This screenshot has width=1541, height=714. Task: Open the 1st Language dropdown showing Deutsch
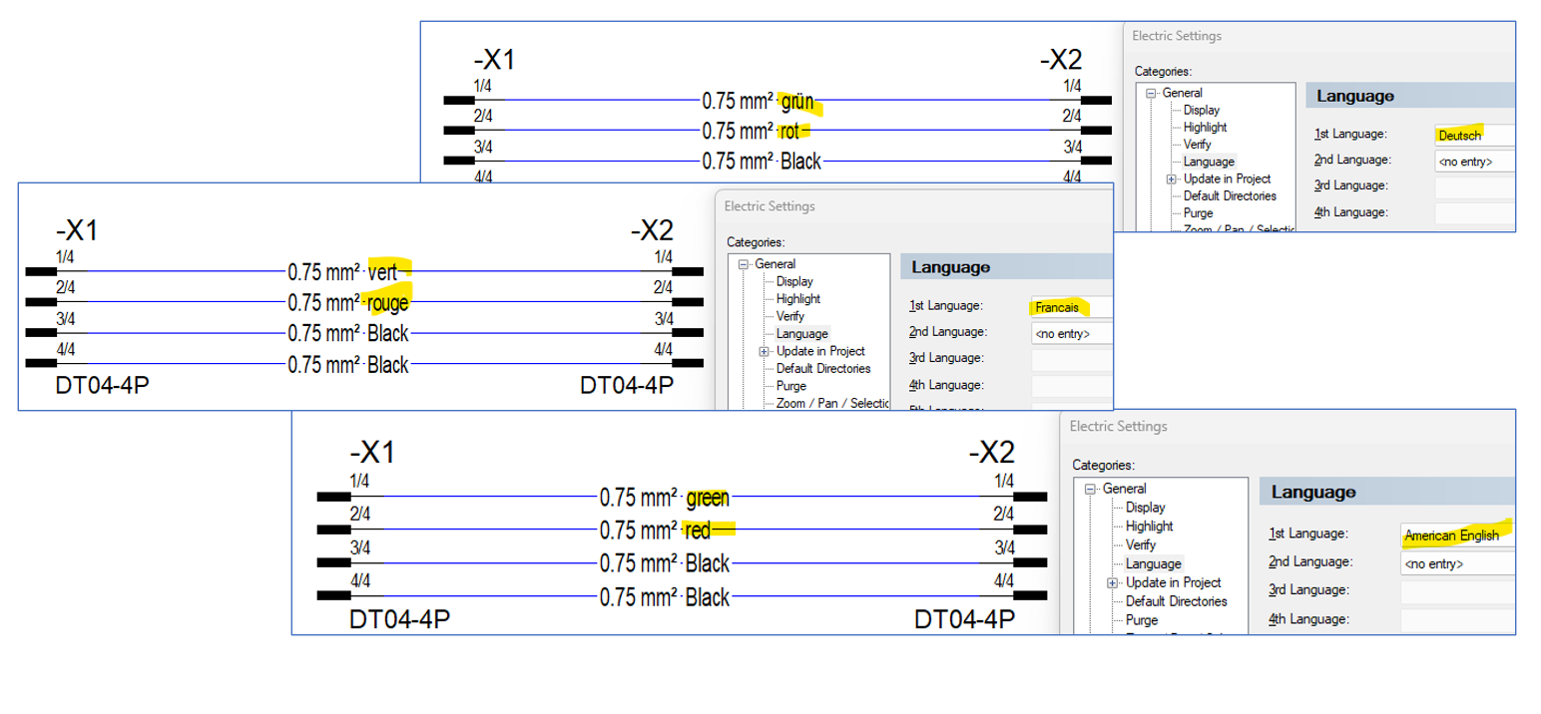click(x=1473, y=135)
